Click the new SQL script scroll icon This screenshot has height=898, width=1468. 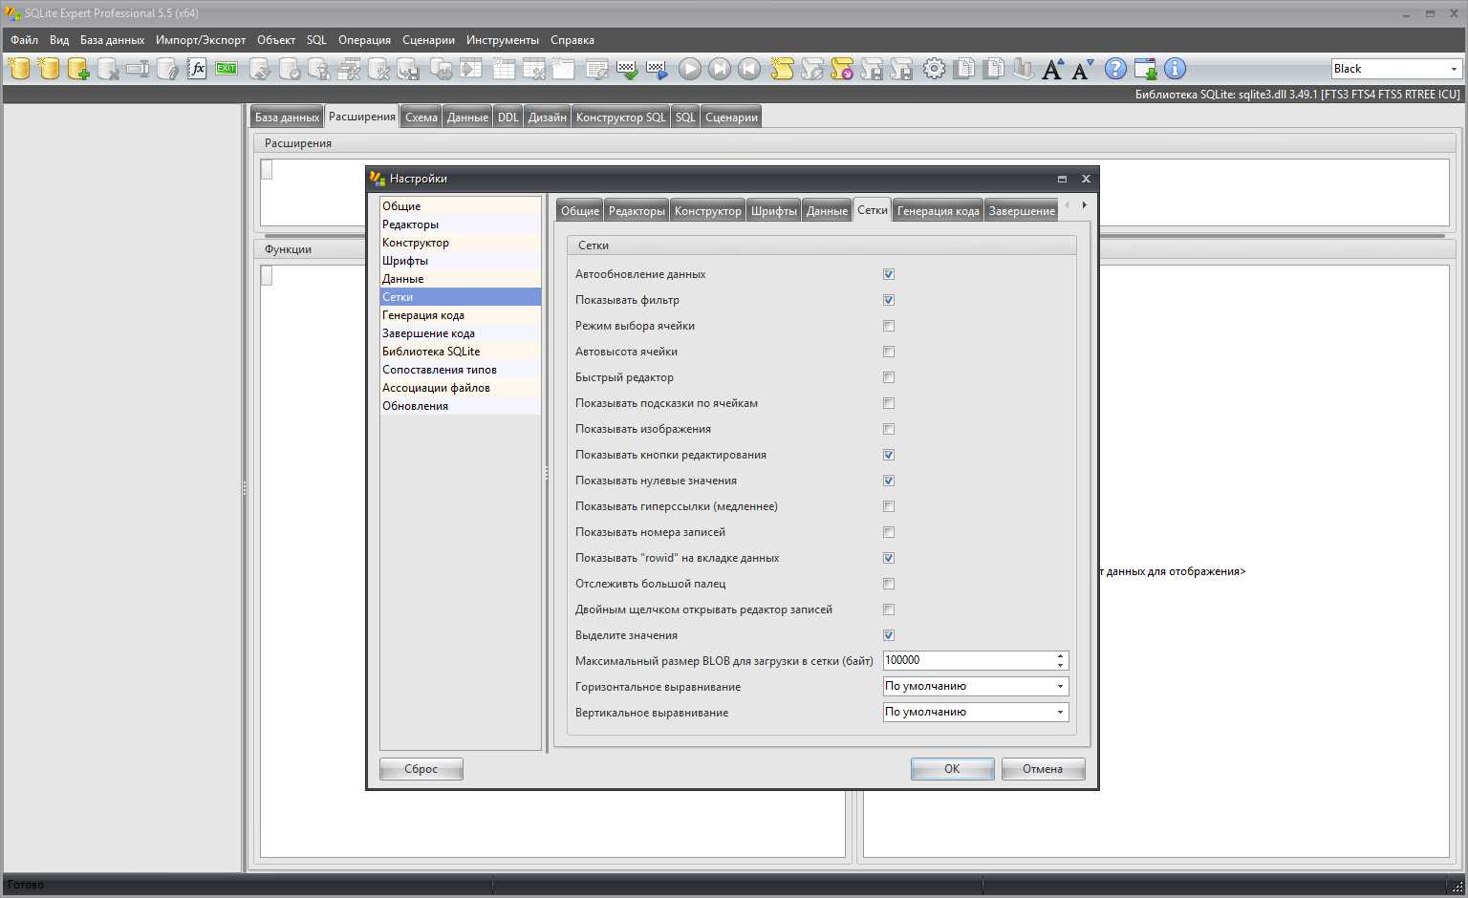click(x=782, y=69)
